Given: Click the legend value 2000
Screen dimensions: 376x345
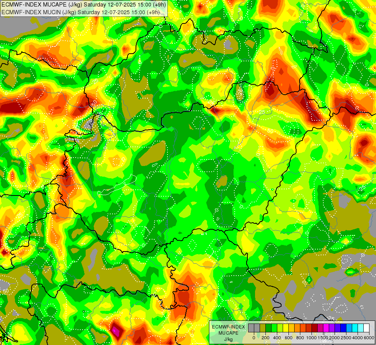Looking at the screenshot, I should 335,338.
